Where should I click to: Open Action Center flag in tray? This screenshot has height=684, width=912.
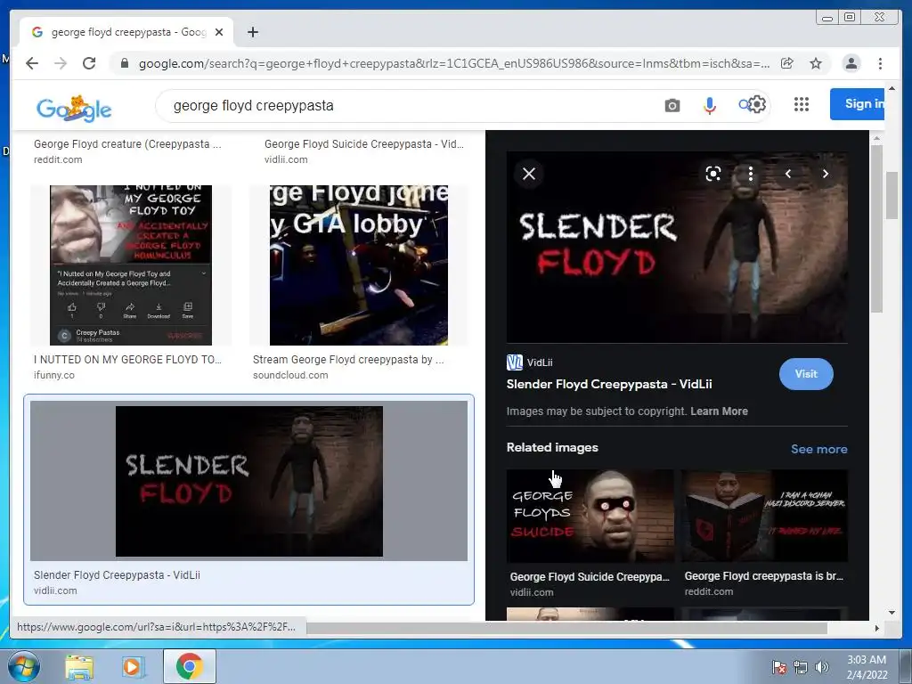(x=778, y=667)
